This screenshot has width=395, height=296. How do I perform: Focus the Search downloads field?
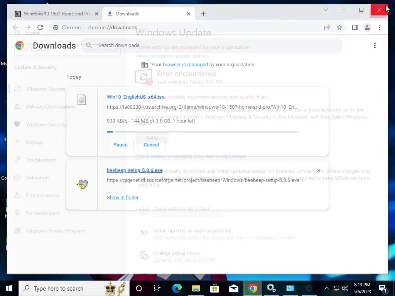pyautogui.click(x=212, y=45)
